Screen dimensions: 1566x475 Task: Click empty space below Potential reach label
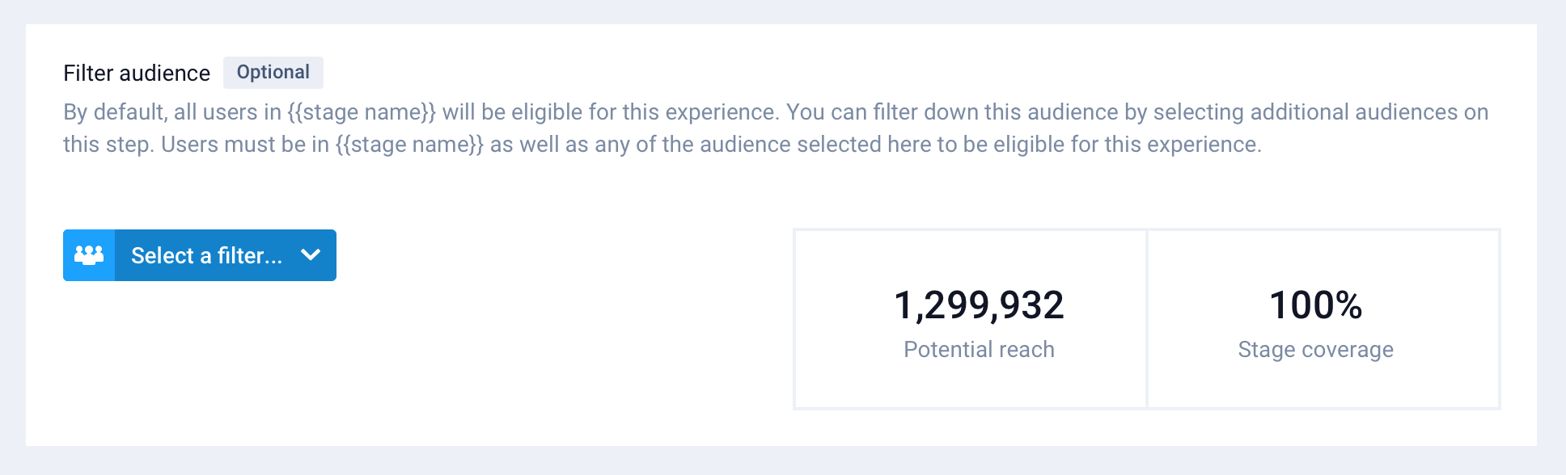[979, 385]
